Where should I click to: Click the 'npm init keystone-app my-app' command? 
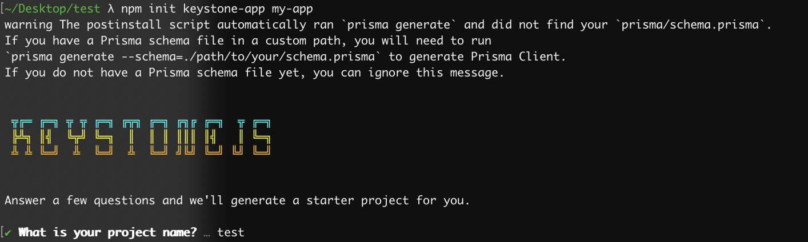coord(217,9)
